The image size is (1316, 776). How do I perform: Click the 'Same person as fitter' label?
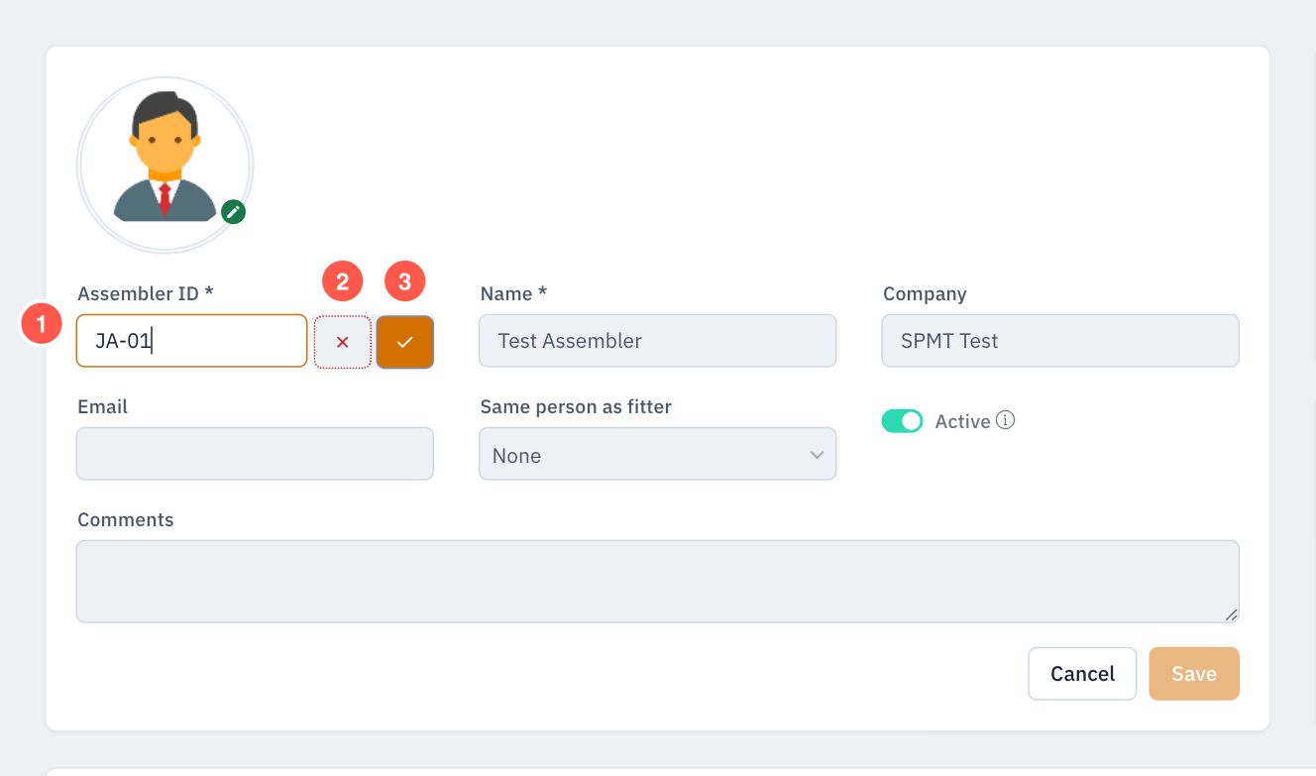(x=576, y=406)
